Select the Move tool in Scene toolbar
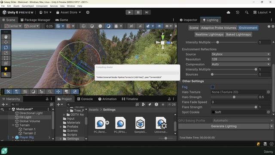The height and width of the screenshot is (155, 275). pyautogui.click(x=6, y=42)
